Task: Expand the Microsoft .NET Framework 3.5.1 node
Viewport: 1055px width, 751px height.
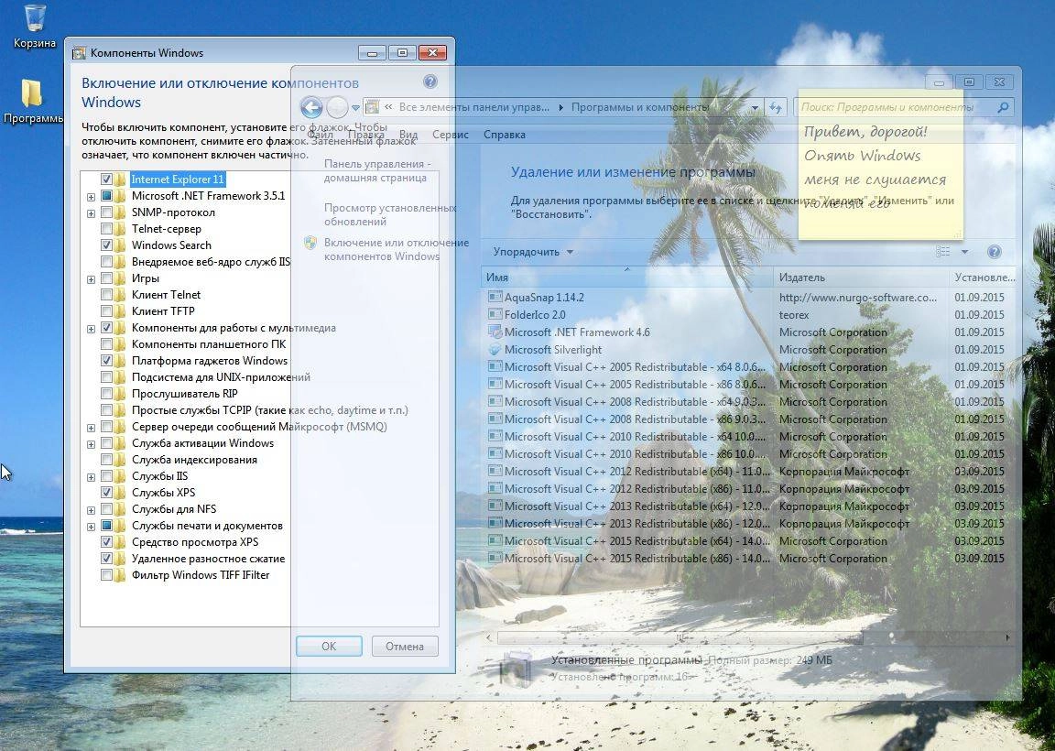Action: pos(91,197)
